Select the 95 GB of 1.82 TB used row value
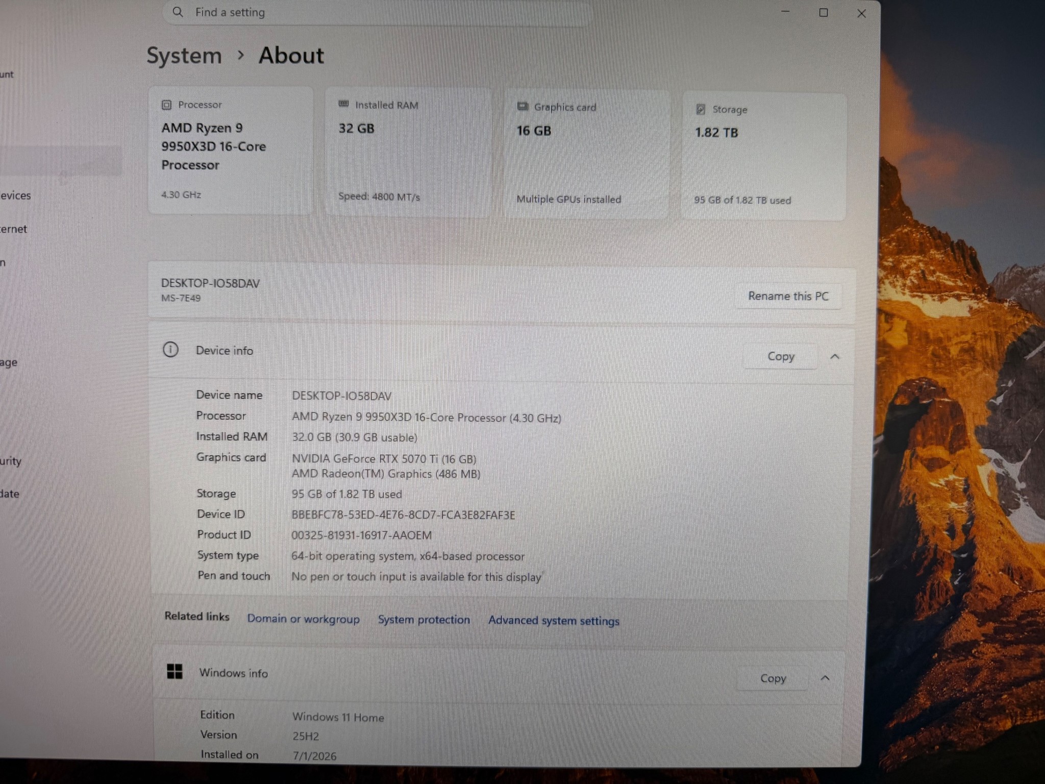Screen dimensions: 1045x784 (x=346, y=494)
